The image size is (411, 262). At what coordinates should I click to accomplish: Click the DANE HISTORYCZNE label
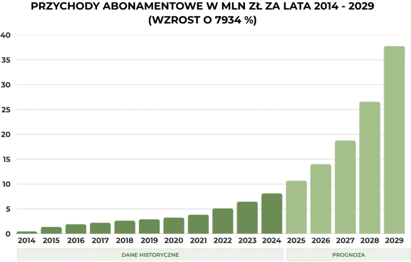150,255
